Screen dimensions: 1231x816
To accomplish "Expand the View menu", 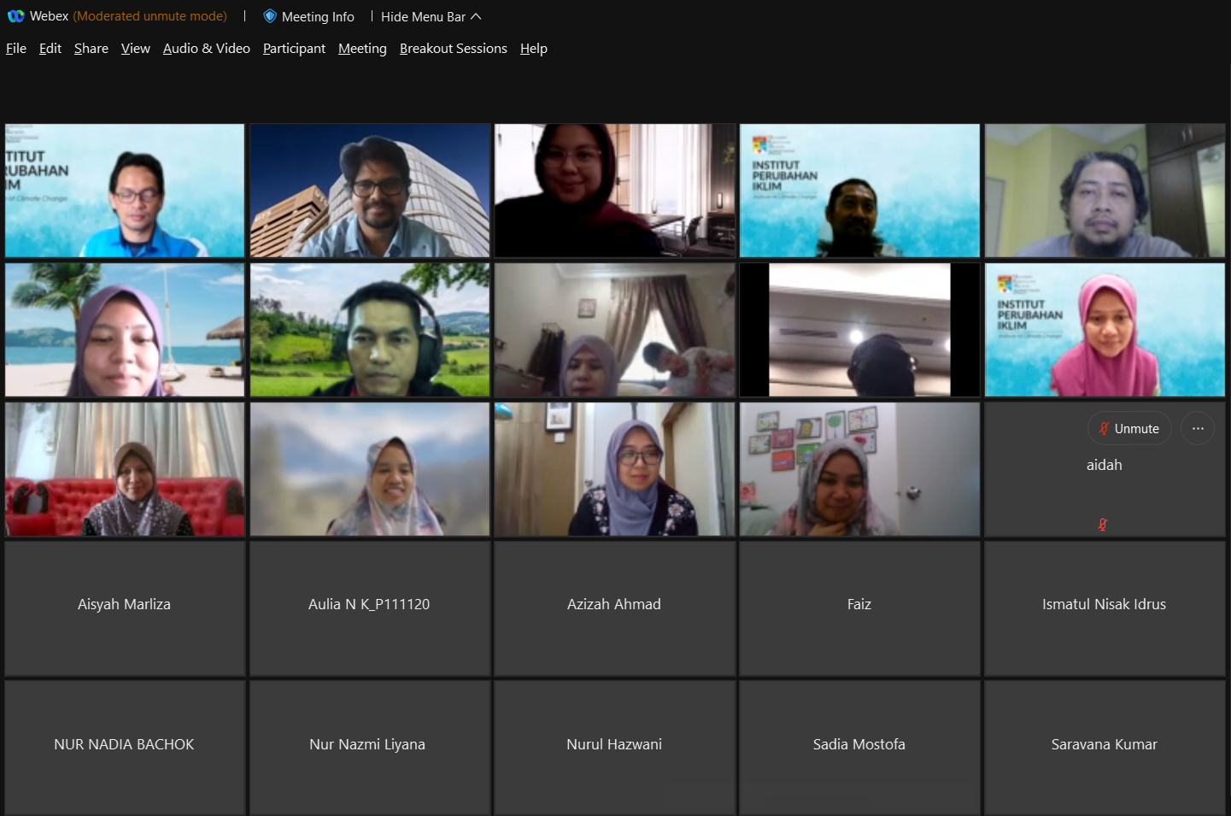I will click(x=136, y=49).
